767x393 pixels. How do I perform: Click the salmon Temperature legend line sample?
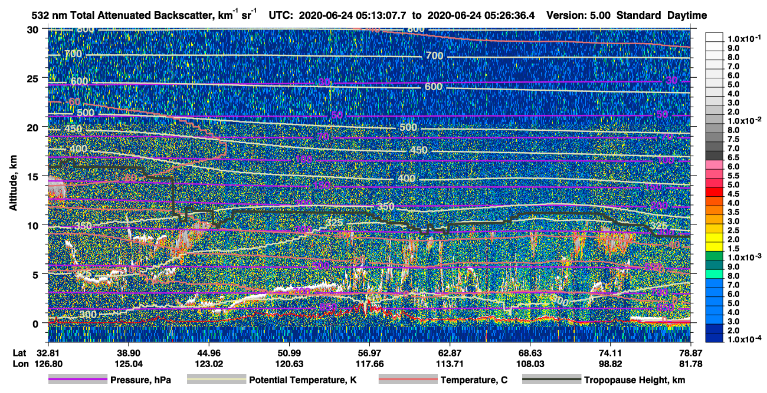(x=407, y=380)
